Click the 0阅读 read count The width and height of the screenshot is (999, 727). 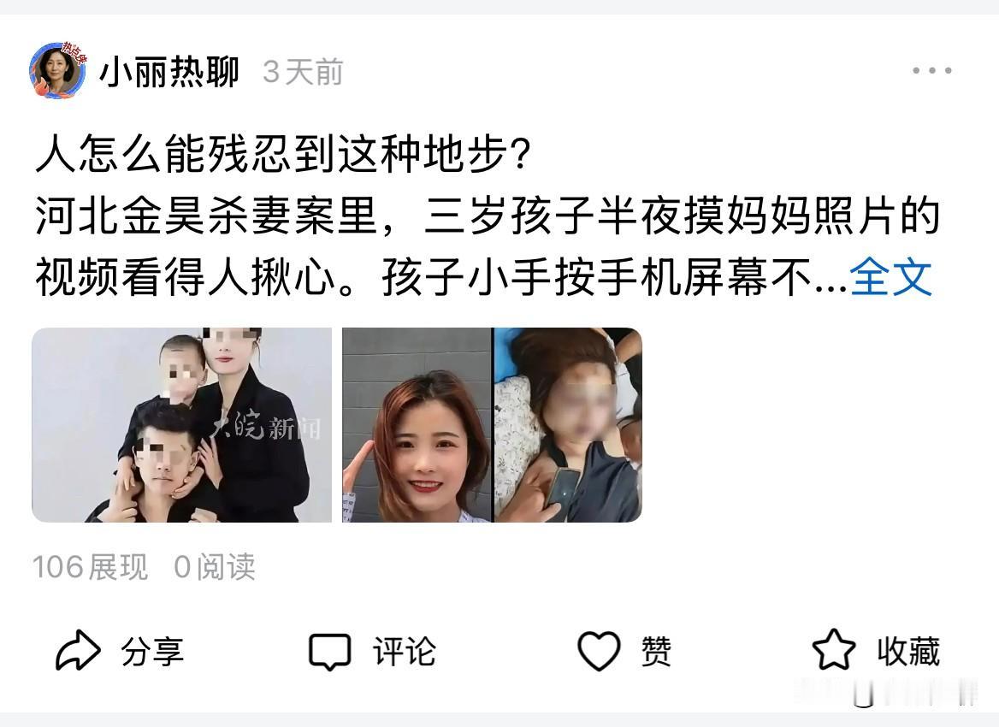[215, 566]
